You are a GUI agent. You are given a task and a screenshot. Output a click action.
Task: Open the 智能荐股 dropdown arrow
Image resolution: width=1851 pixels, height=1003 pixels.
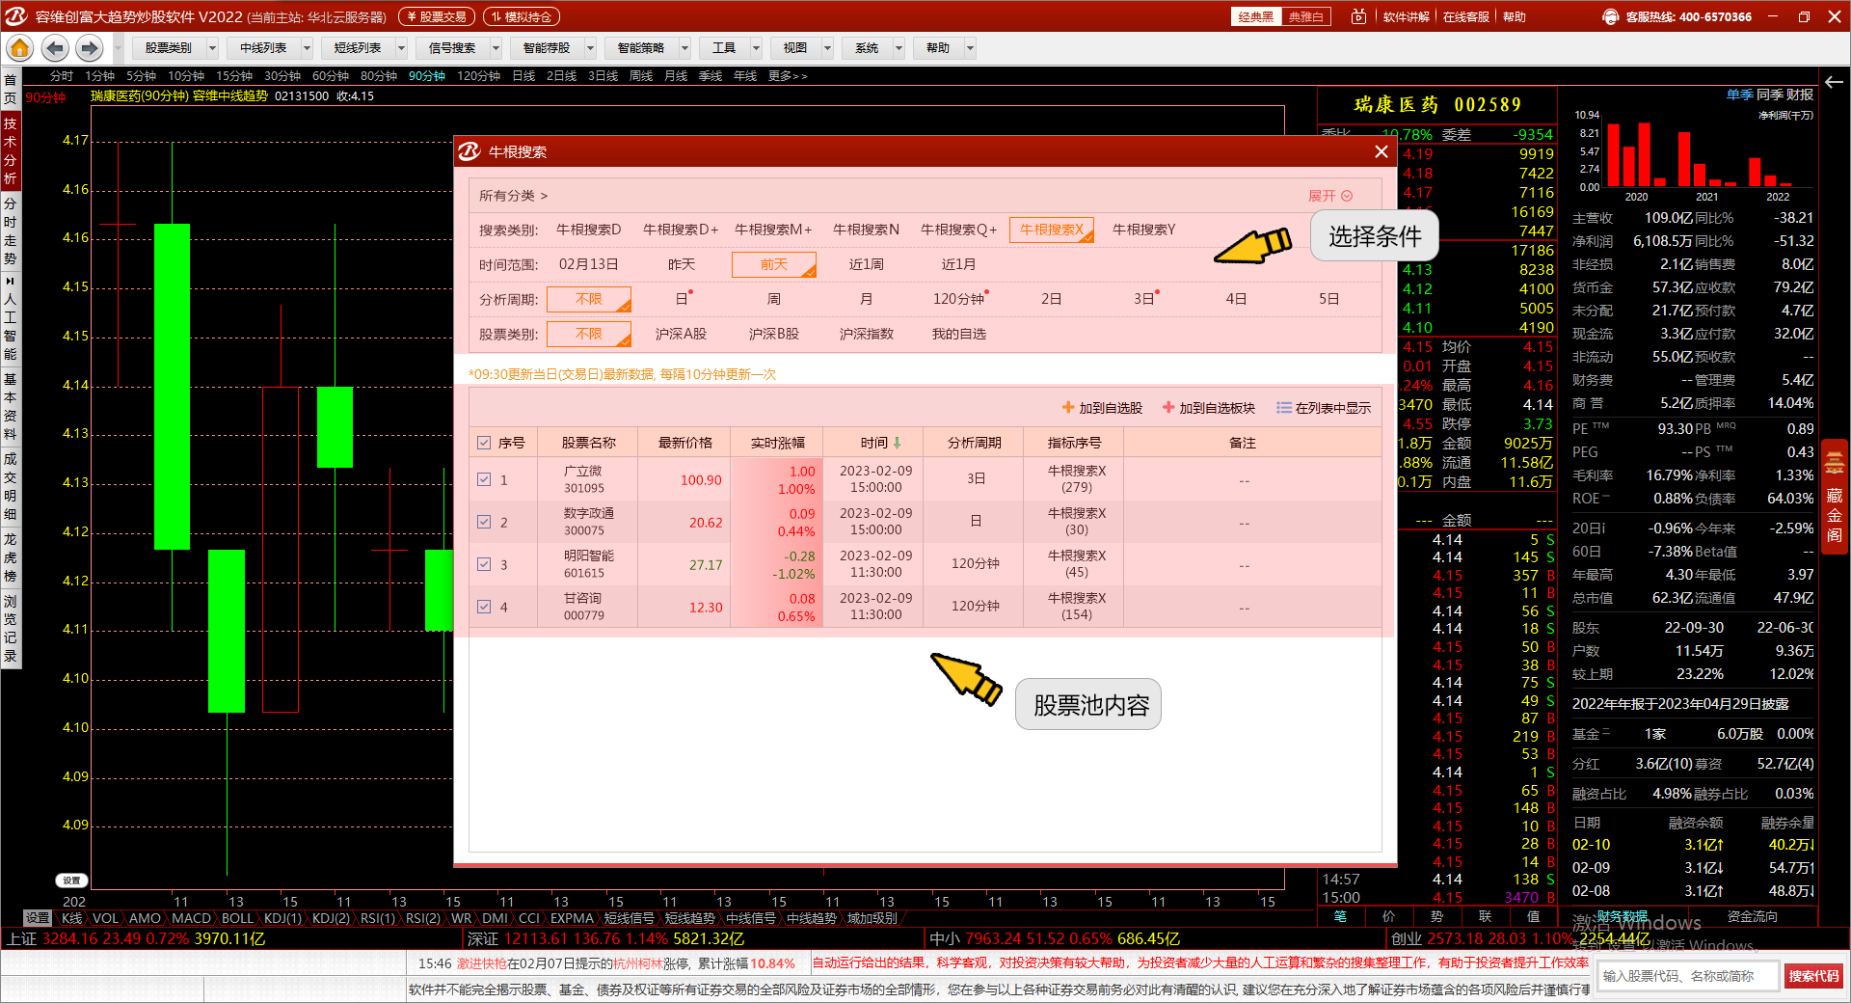(x=590, y=48)
